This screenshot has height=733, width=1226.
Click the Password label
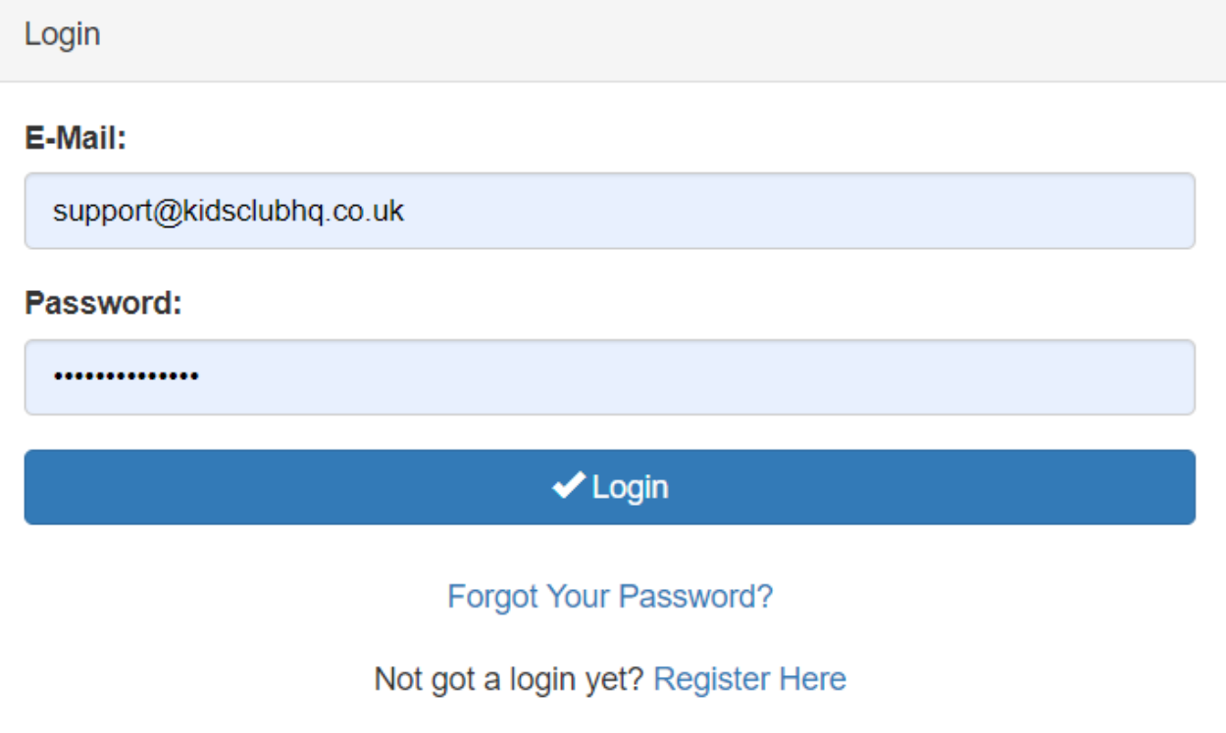pos(103,303)
